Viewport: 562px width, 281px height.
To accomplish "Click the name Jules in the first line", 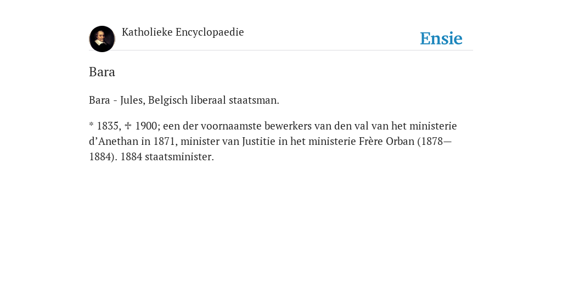I will 132,100.
